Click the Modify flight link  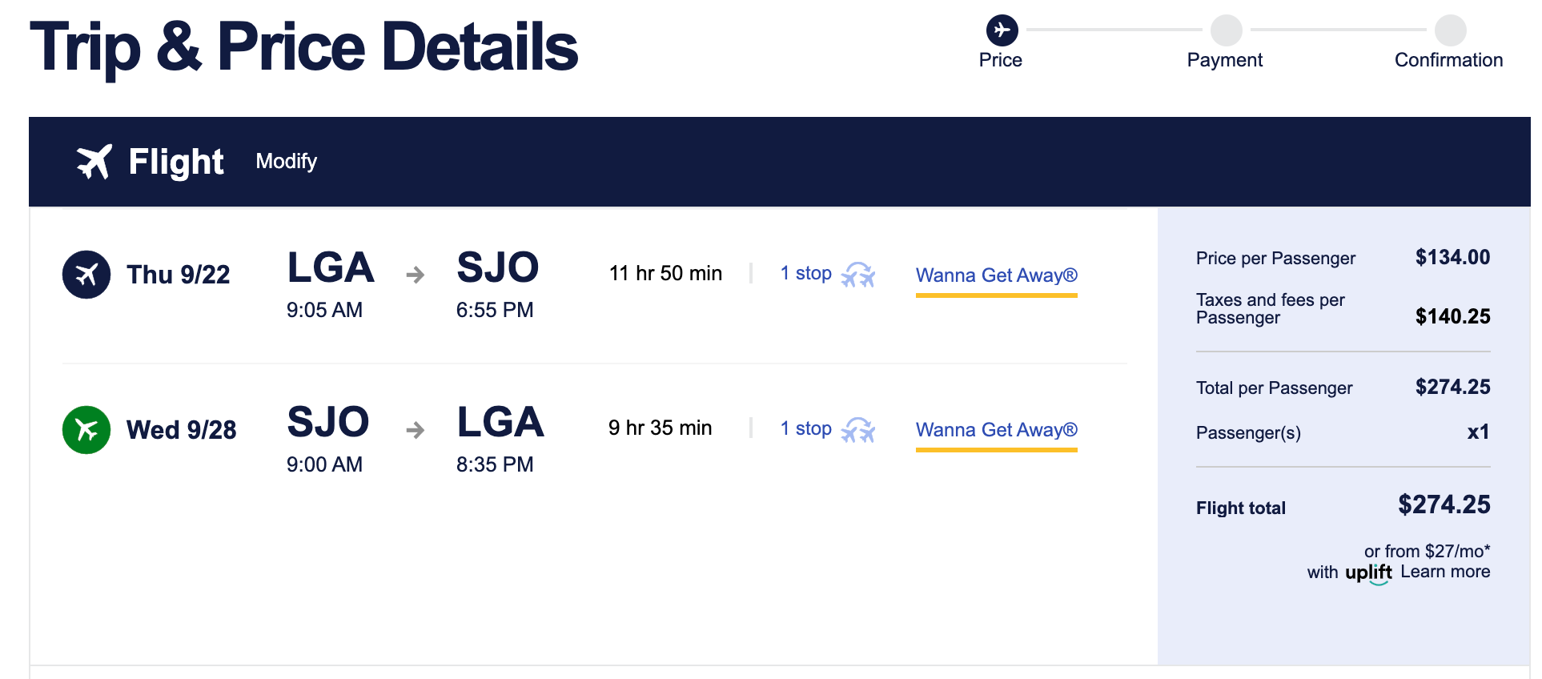pos(287,162)
